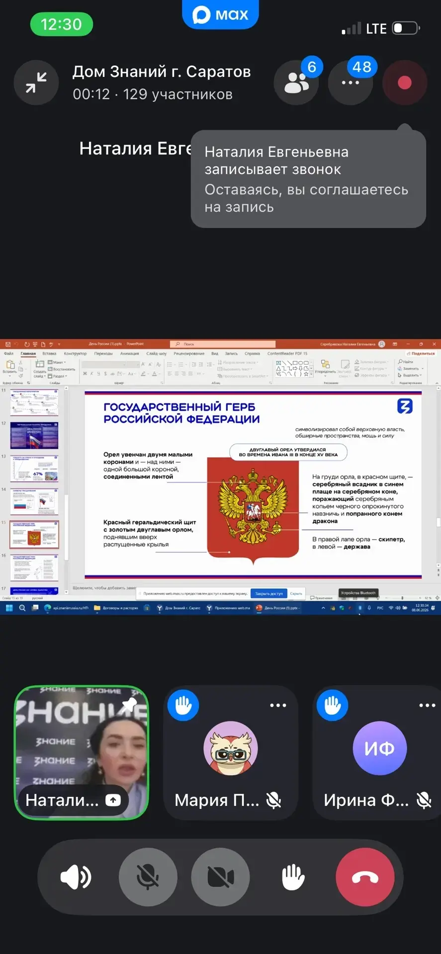Viewport: 441px width, 954px height.
Task: Click font color A swatch in ribbon
Action: pyautogui.click(x=154, y=374)
